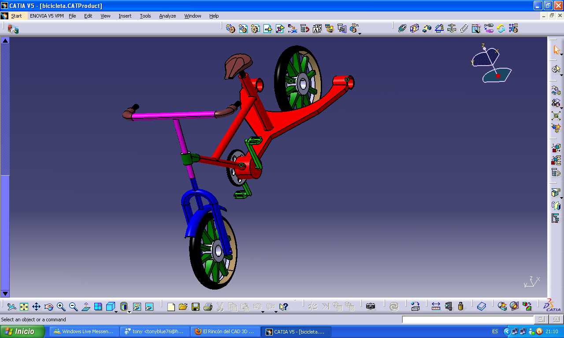This screenshot has width=564, height=338.
Task: Click the Fly mode icon in view toolbar
Action: (12, 306)
